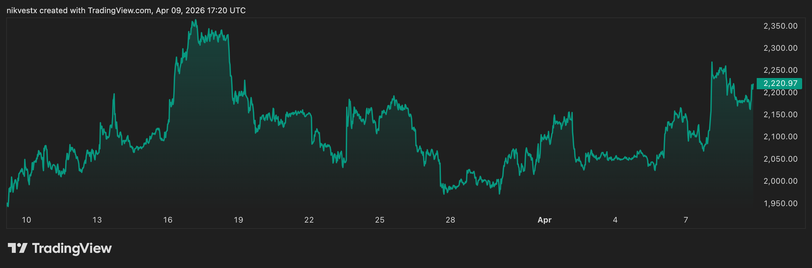Click the date label 19 on time axis
The image size is (812, 268).
click(239, 220)
